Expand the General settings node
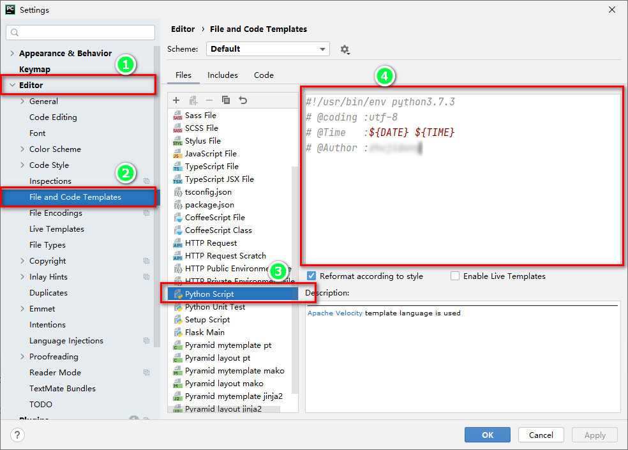 tap(22, 101)
